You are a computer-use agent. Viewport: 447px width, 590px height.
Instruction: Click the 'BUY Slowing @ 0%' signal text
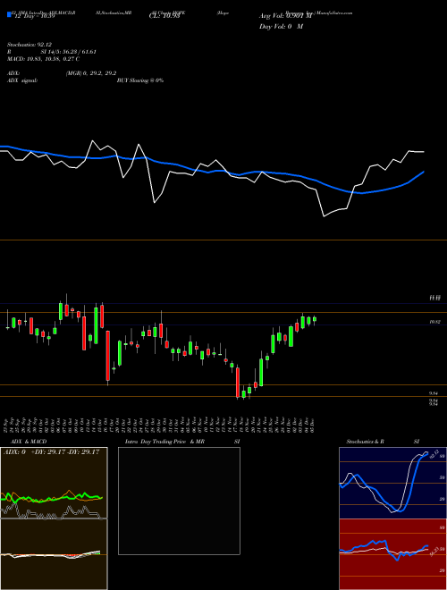(140, 80)
